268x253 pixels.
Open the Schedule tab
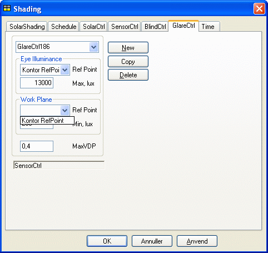pyautogui.click(x=64, y=27)
